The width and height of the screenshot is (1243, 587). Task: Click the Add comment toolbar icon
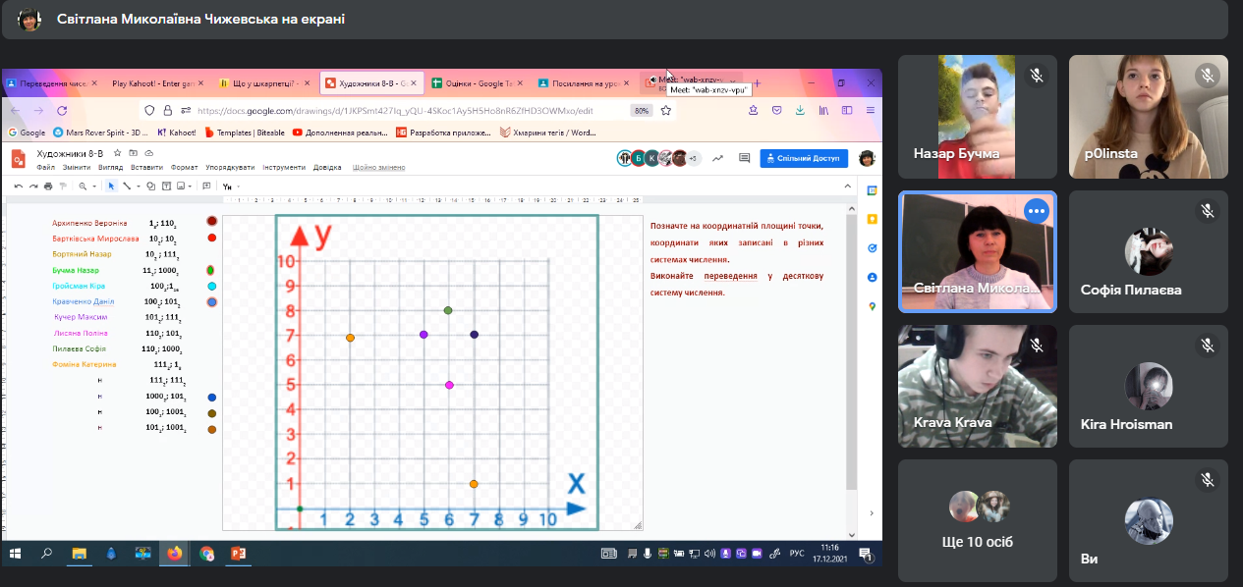click(x=206, y=187)
